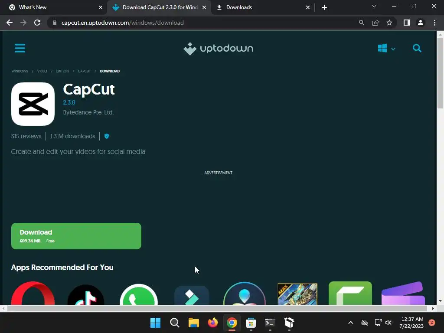Click the horizontal scrollbar thumb
The width and height of the screenshot is (444, 333).
point(217,308)
